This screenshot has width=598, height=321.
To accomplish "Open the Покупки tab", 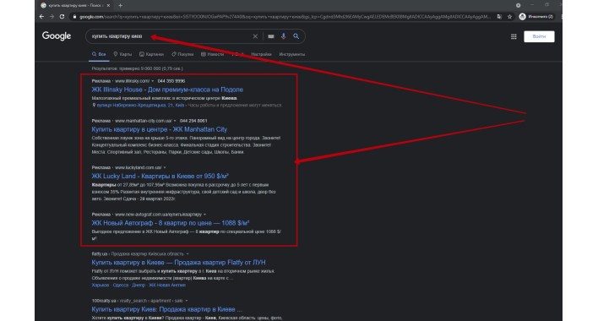I will pyautogui.click(x=182, y=54).
